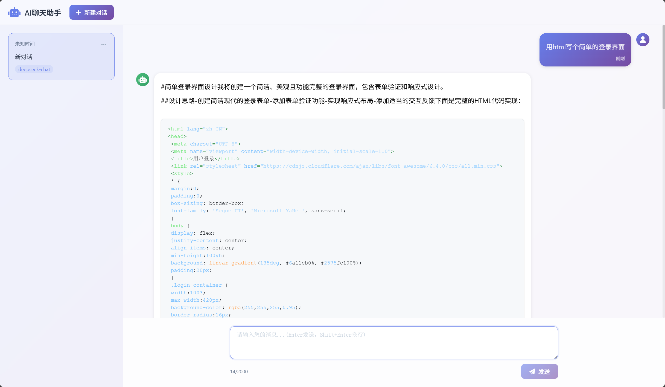Click the AI聊天助手 title text
The width and height of the screenshot is (665, 387).
43,13
